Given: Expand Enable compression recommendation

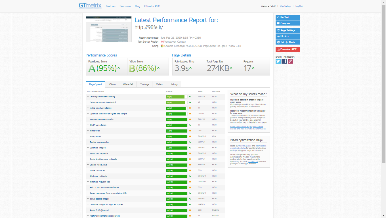Looking at the screenshot, I should [x=99, y=142].
